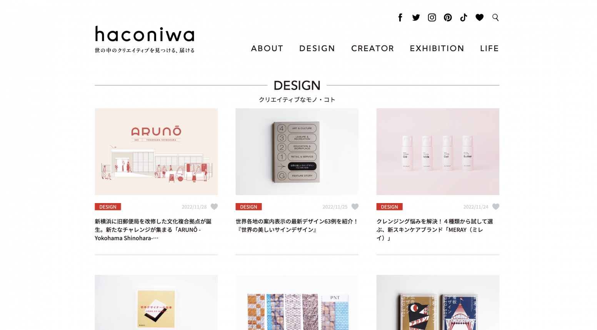Open favorites via header heart icon
The image size is (597, 330).
[x=479, y=17]
